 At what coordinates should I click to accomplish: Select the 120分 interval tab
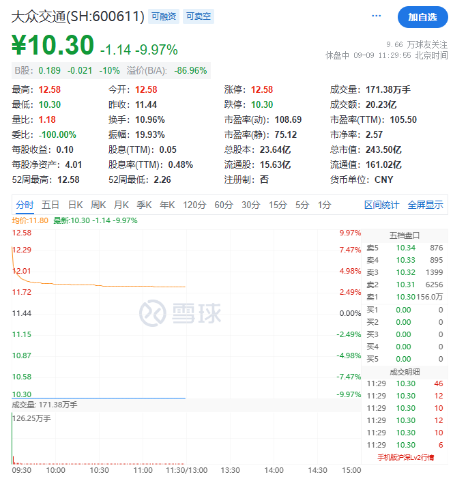pyautogui.click(x=194, y=205)
